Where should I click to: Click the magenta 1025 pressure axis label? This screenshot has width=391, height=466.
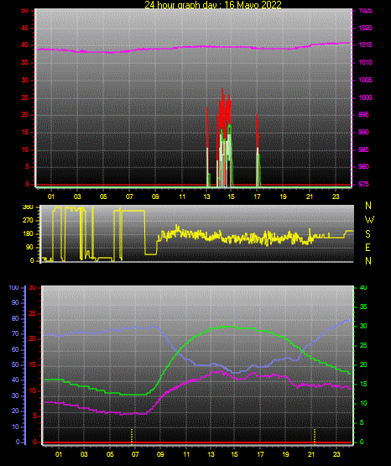click(365, 10)
